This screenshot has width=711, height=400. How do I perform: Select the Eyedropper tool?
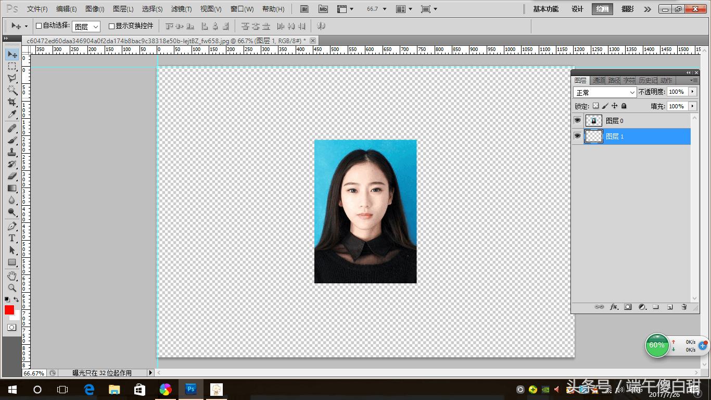coord(11,115)
